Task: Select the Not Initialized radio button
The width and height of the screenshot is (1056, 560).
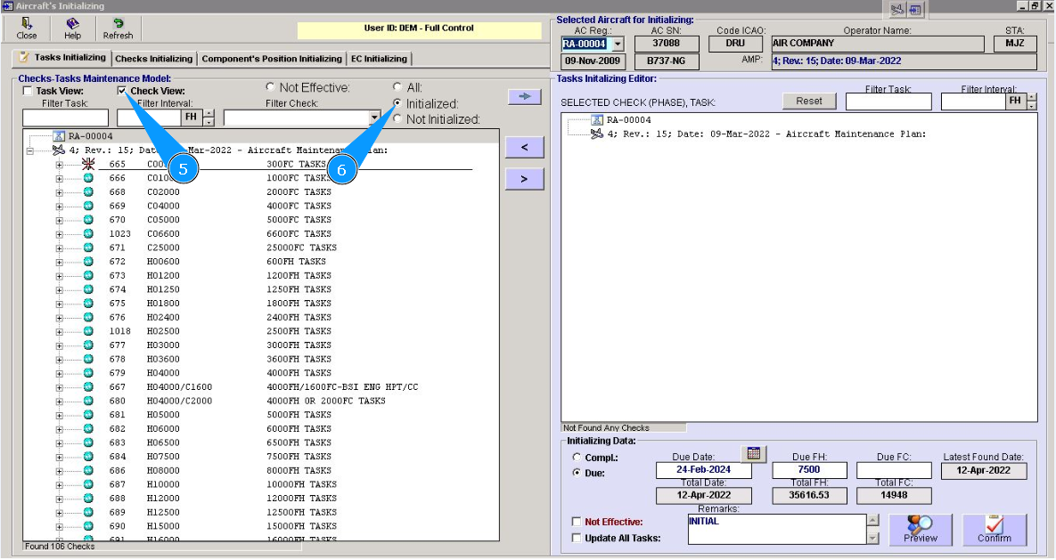Action: coord(397,119)
